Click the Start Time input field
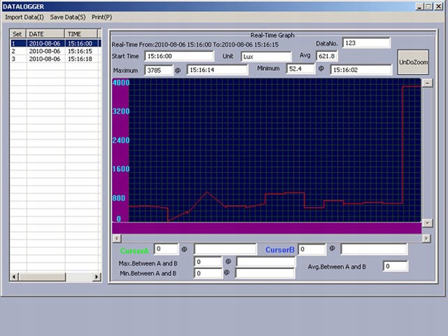 [179, 56]
